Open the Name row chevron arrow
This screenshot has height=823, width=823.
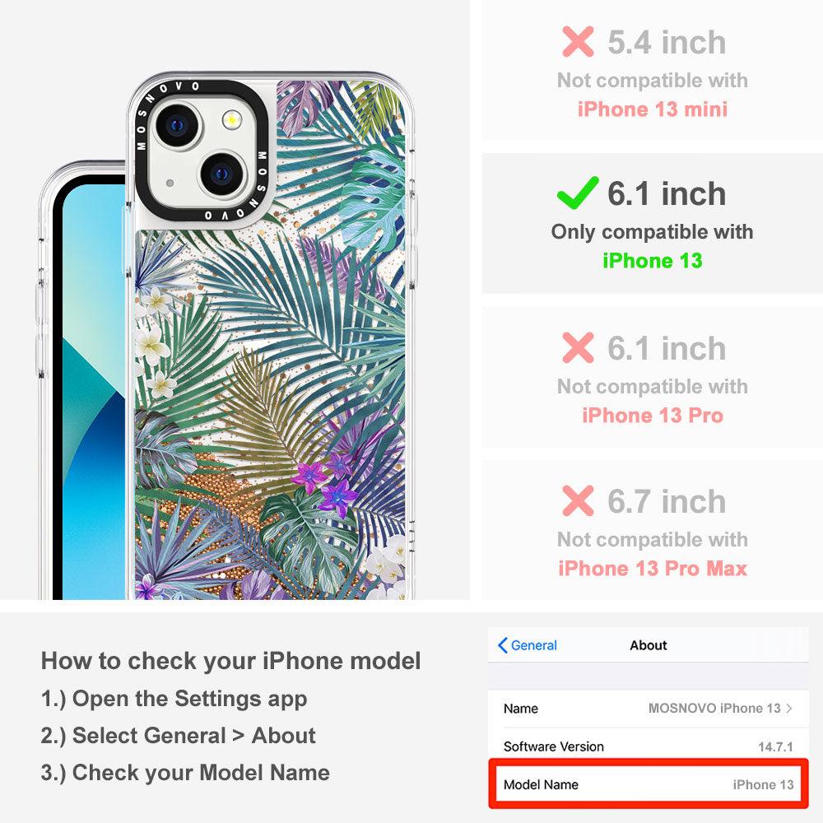coord(789,708)
